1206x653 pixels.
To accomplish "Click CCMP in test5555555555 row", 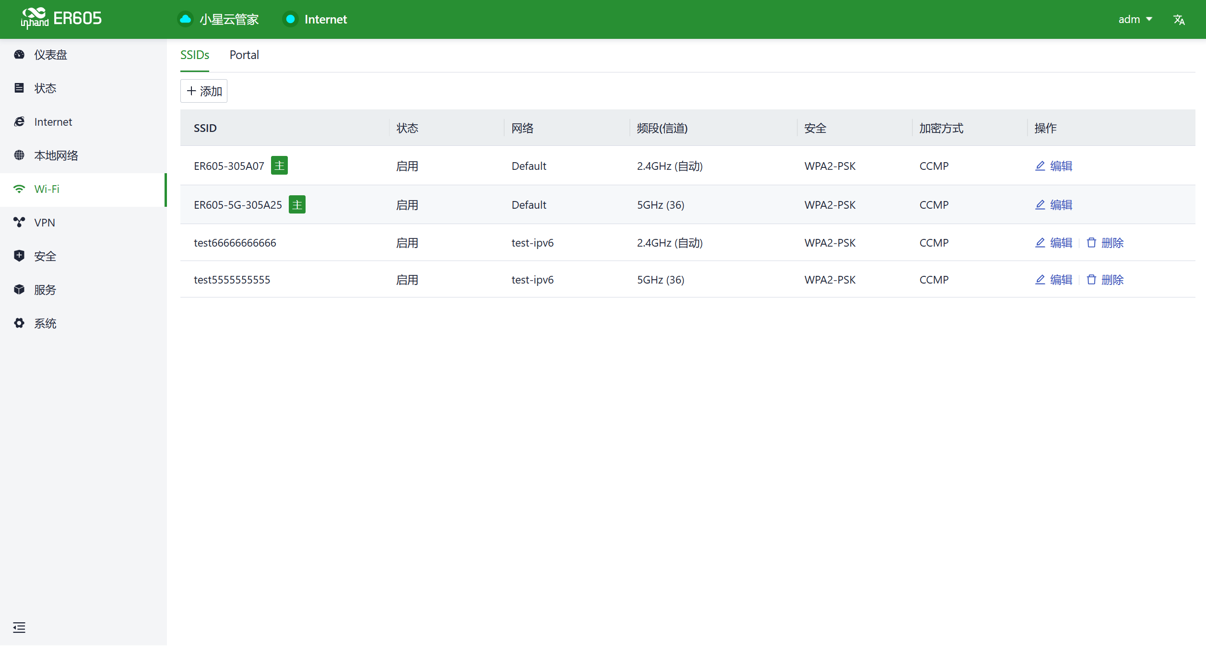I will 934,280.
